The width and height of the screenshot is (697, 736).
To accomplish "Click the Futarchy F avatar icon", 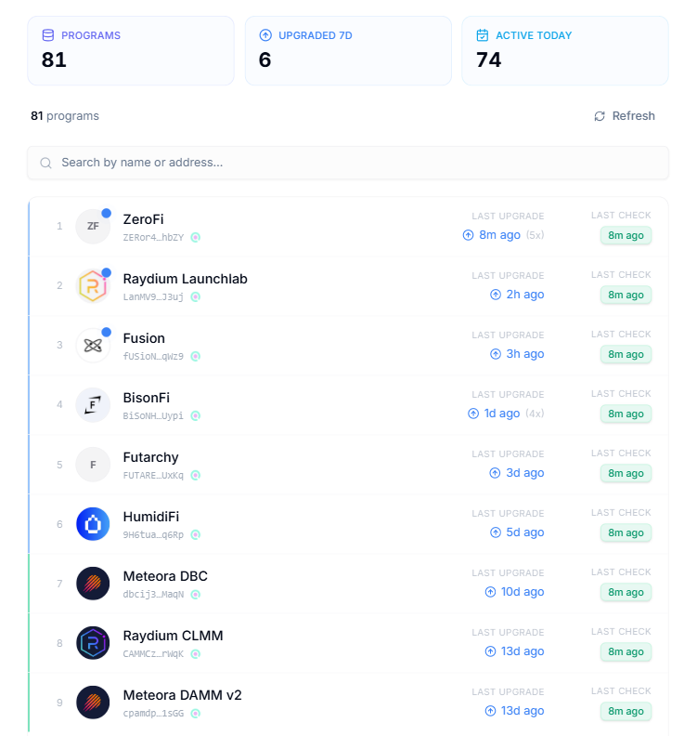I will [93, 465].
